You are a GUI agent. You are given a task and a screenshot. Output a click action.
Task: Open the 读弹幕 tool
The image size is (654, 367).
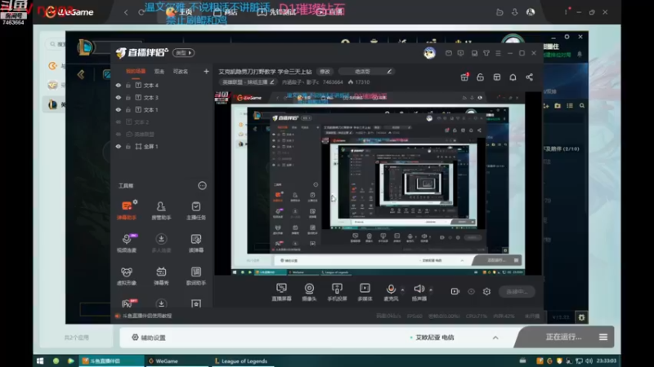point(195,242)
